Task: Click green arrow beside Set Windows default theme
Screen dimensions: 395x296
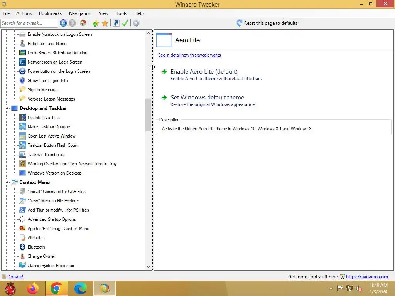Action: (164, 98)
